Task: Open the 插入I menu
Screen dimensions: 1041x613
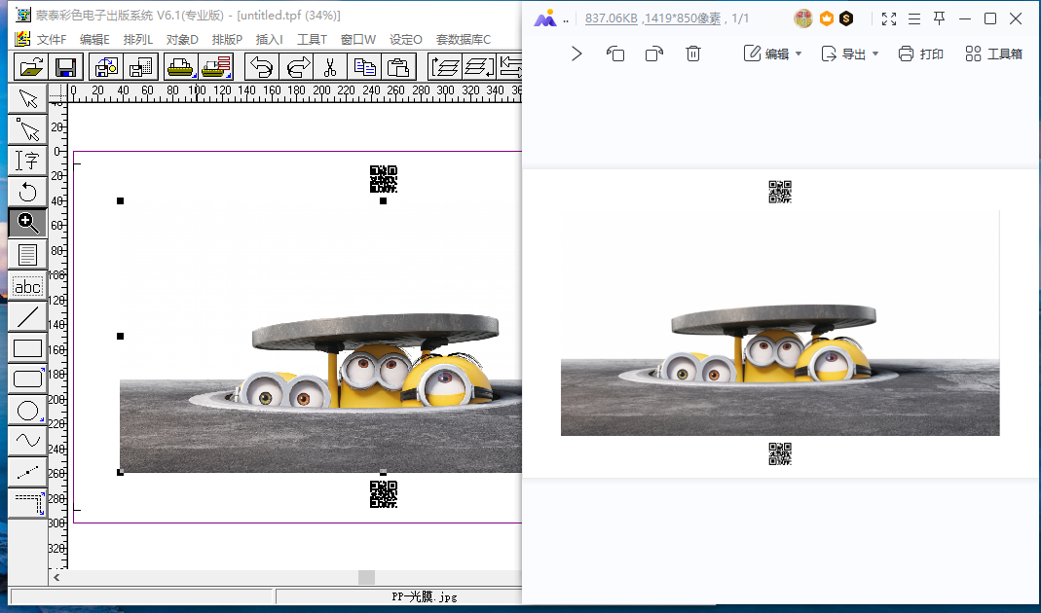Action: coord(269,40)
